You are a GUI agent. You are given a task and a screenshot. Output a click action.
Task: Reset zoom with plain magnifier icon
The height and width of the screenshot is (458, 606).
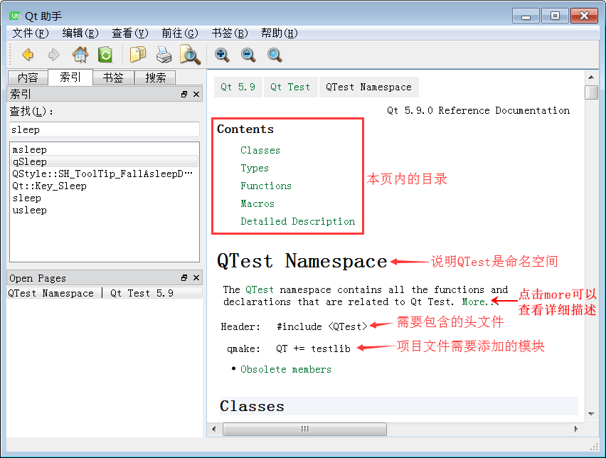[x=275, y=55]
